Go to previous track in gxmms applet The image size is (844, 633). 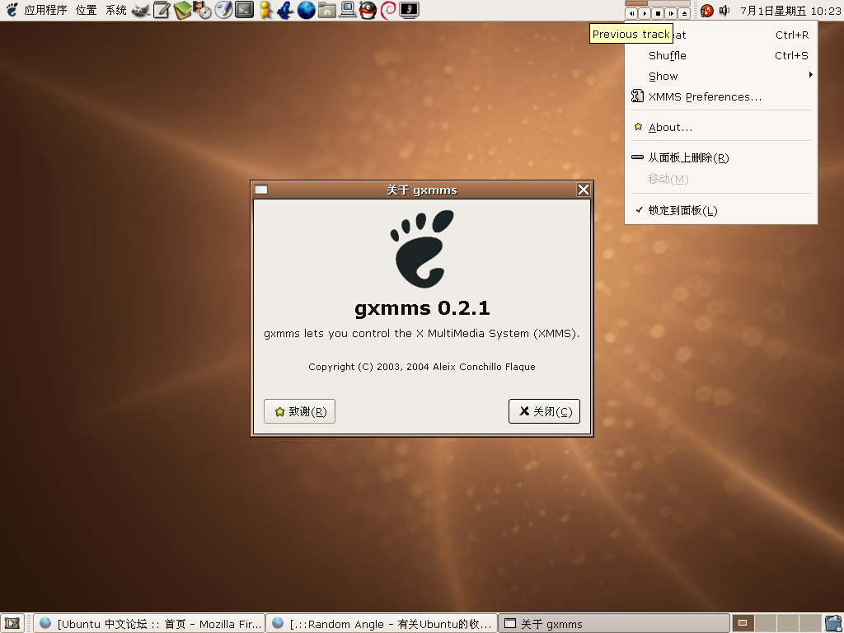pyautogui.click(x=631, y=13)
